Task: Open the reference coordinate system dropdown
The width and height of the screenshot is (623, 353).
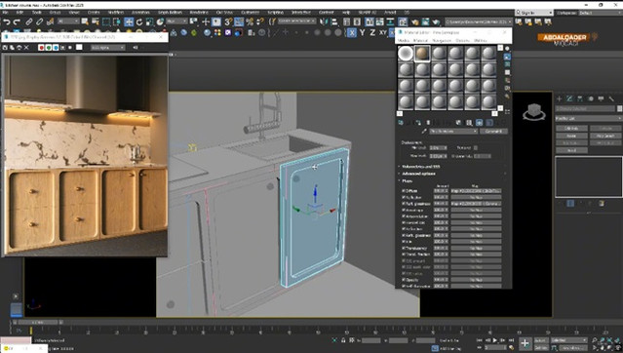Action: tap(176, 21)
